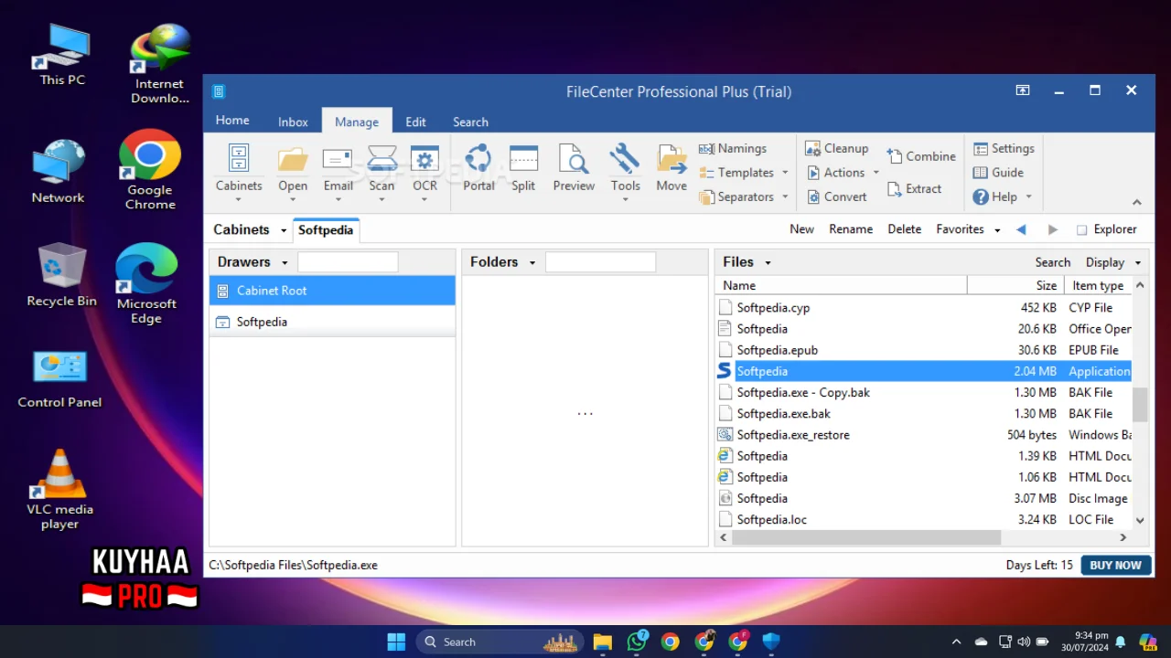Open WhatsApp from the taskbar

point(637,642)
